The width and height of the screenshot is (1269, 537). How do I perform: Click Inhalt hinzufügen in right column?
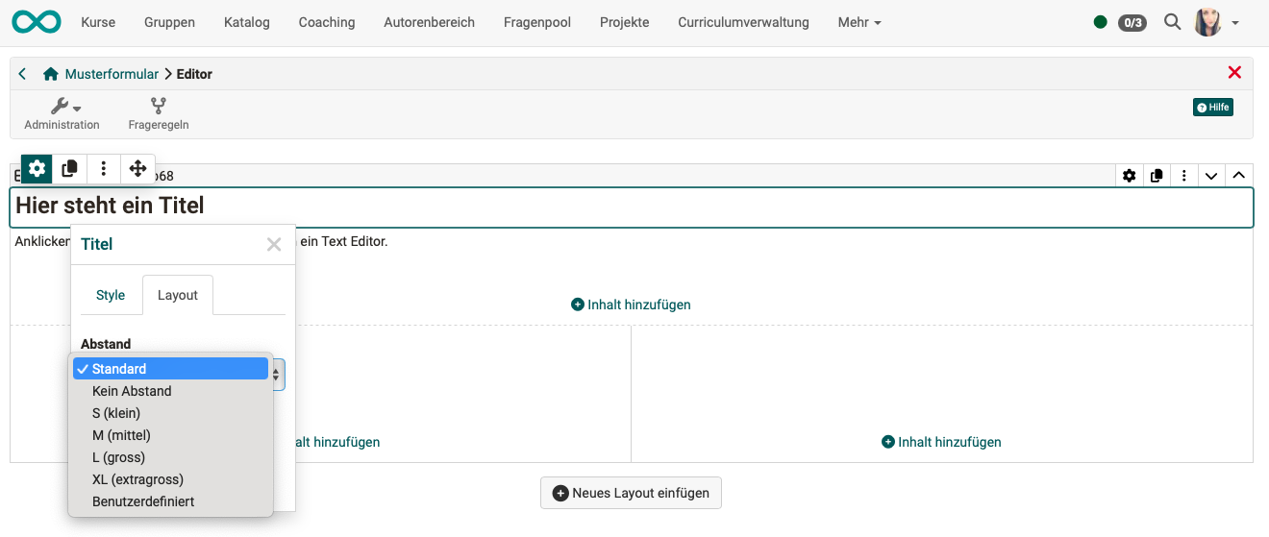click(x=941, y=442)
